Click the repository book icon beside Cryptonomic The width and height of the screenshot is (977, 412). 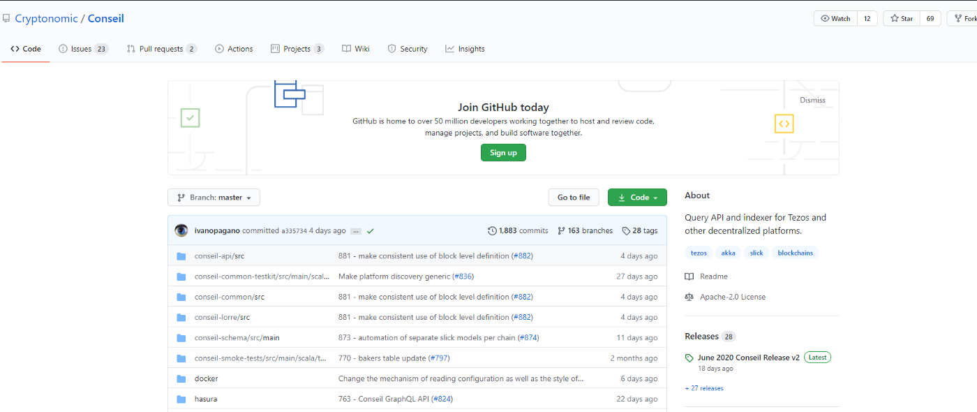(6, 19)
